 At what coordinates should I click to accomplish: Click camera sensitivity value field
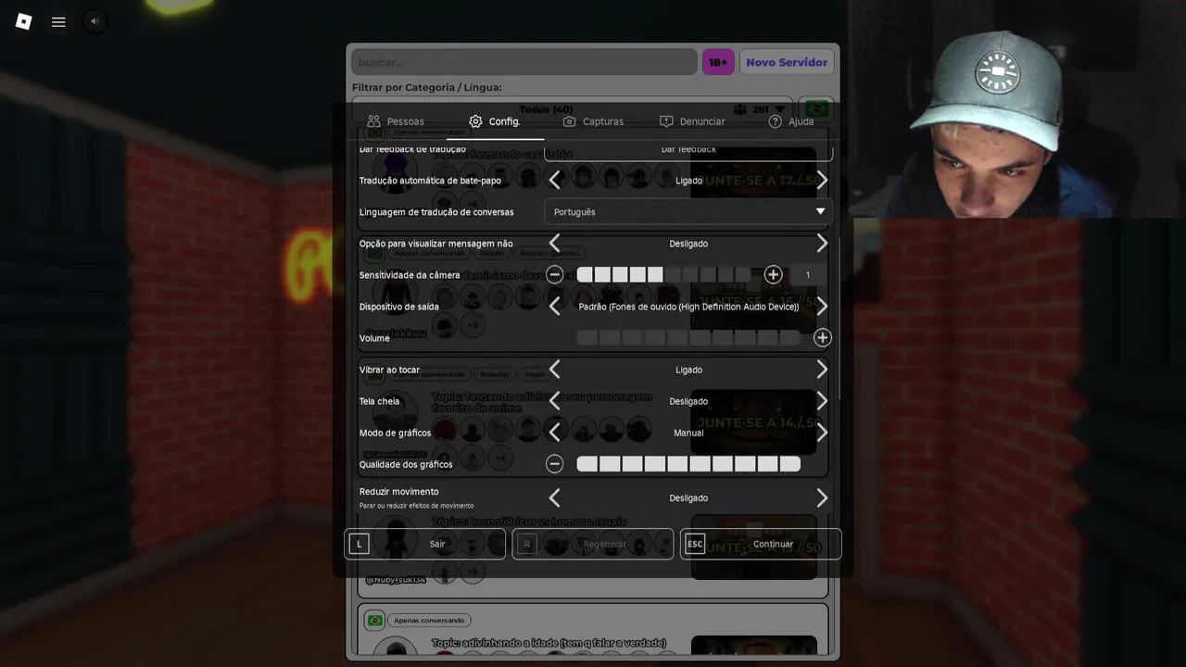click(808, 274)
